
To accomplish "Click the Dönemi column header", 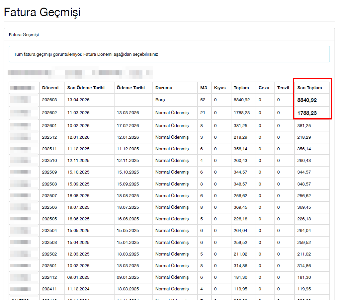I will 50,88.
